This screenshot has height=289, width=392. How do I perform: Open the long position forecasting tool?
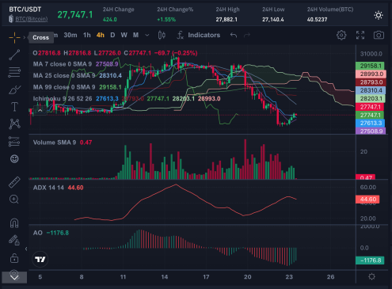click(14, 141)
